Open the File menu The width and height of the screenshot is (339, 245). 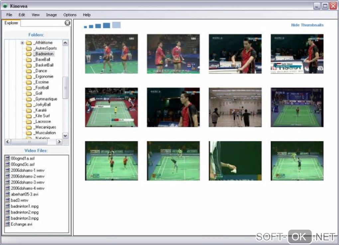tap(9, 15)
